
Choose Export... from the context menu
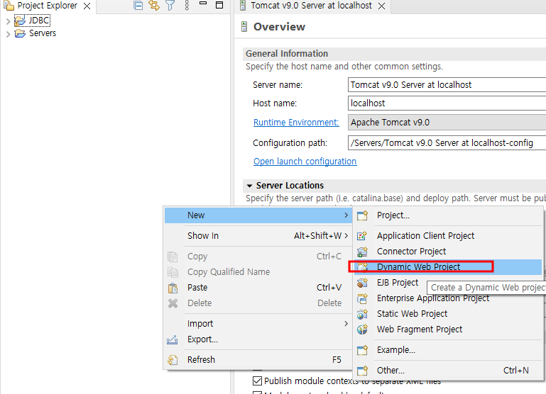tap(258, 339)
